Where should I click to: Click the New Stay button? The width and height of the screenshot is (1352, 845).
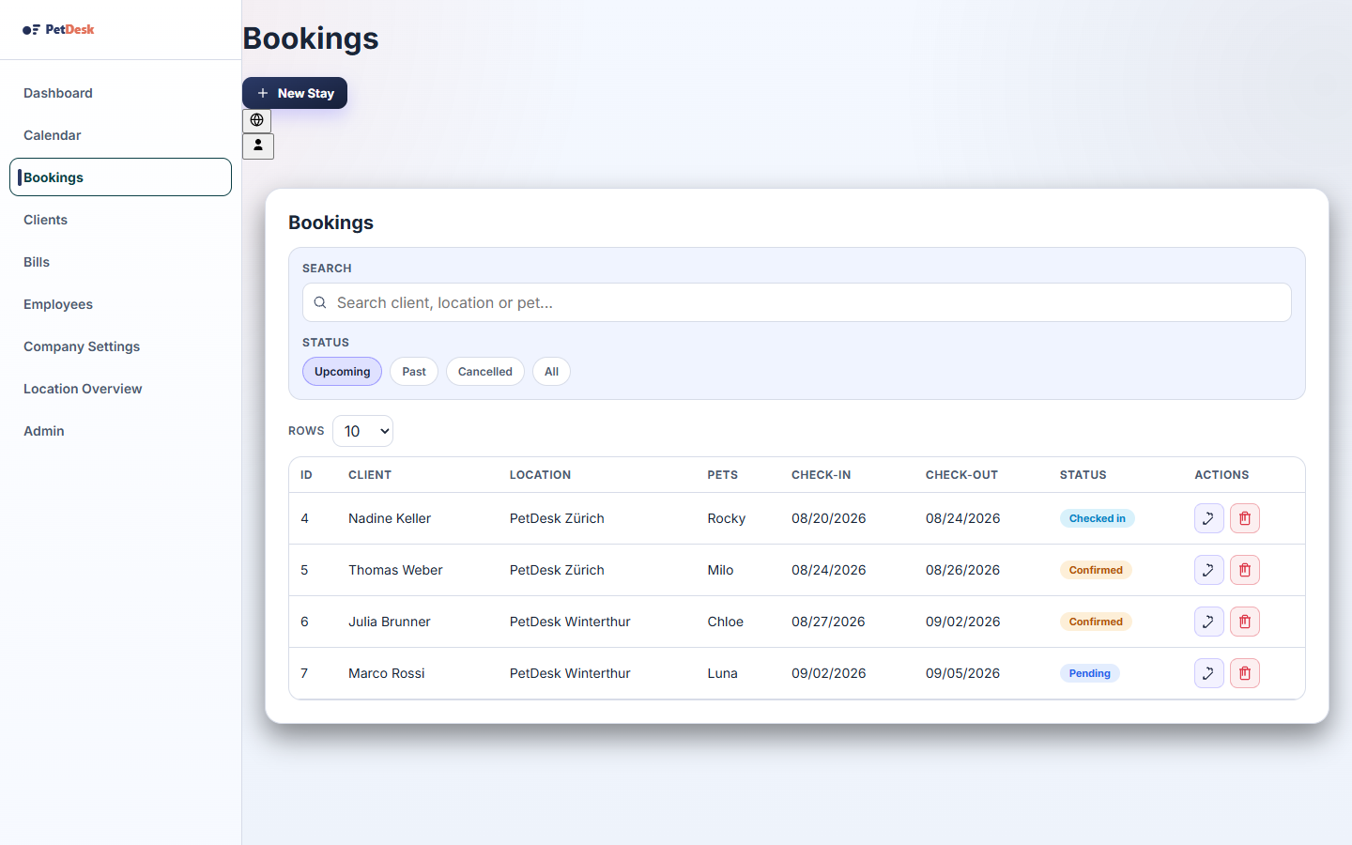click(x=295, y=93)
